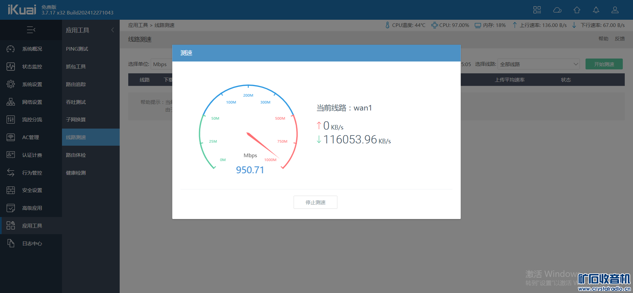Open 抓包工具 submenu item
Viewport: 633px width, 293px height.
pyautogui.click(x=76, y=67)
